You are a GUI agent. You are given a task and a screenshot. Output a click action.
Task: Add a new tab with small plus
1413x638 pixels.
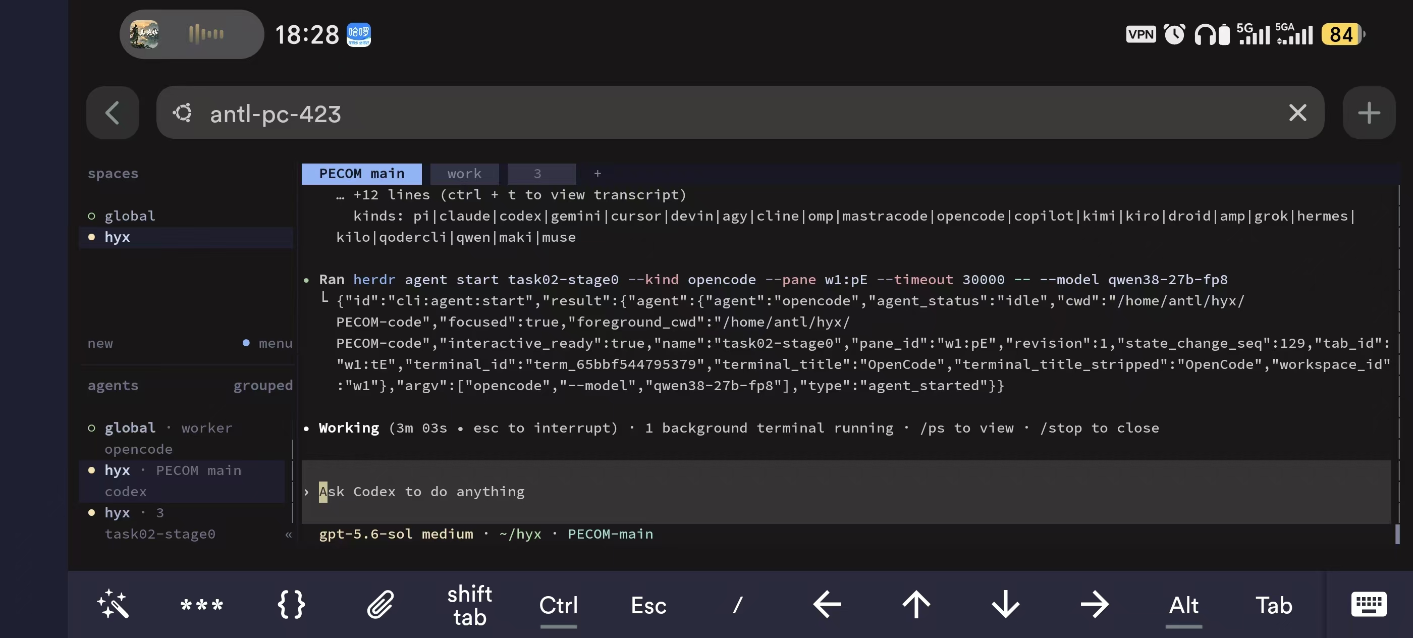tap(597, 173)
